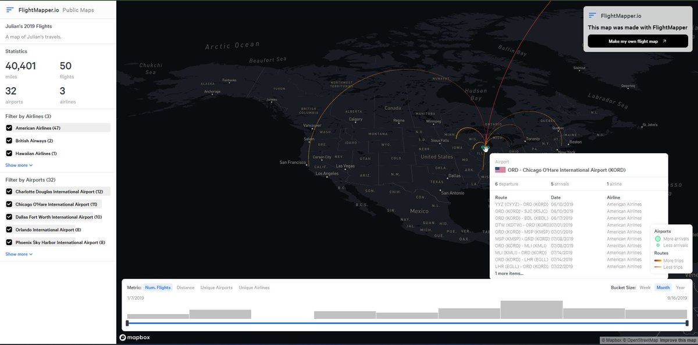Click Make my own flight map button
Screen dimensions: 698x345
click(638, 41)
